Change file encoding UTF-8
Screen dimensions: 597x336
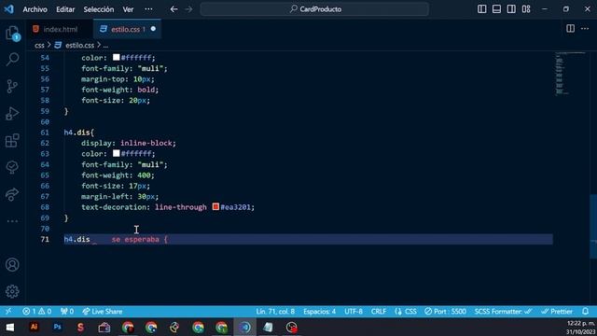tap(354, 311)
